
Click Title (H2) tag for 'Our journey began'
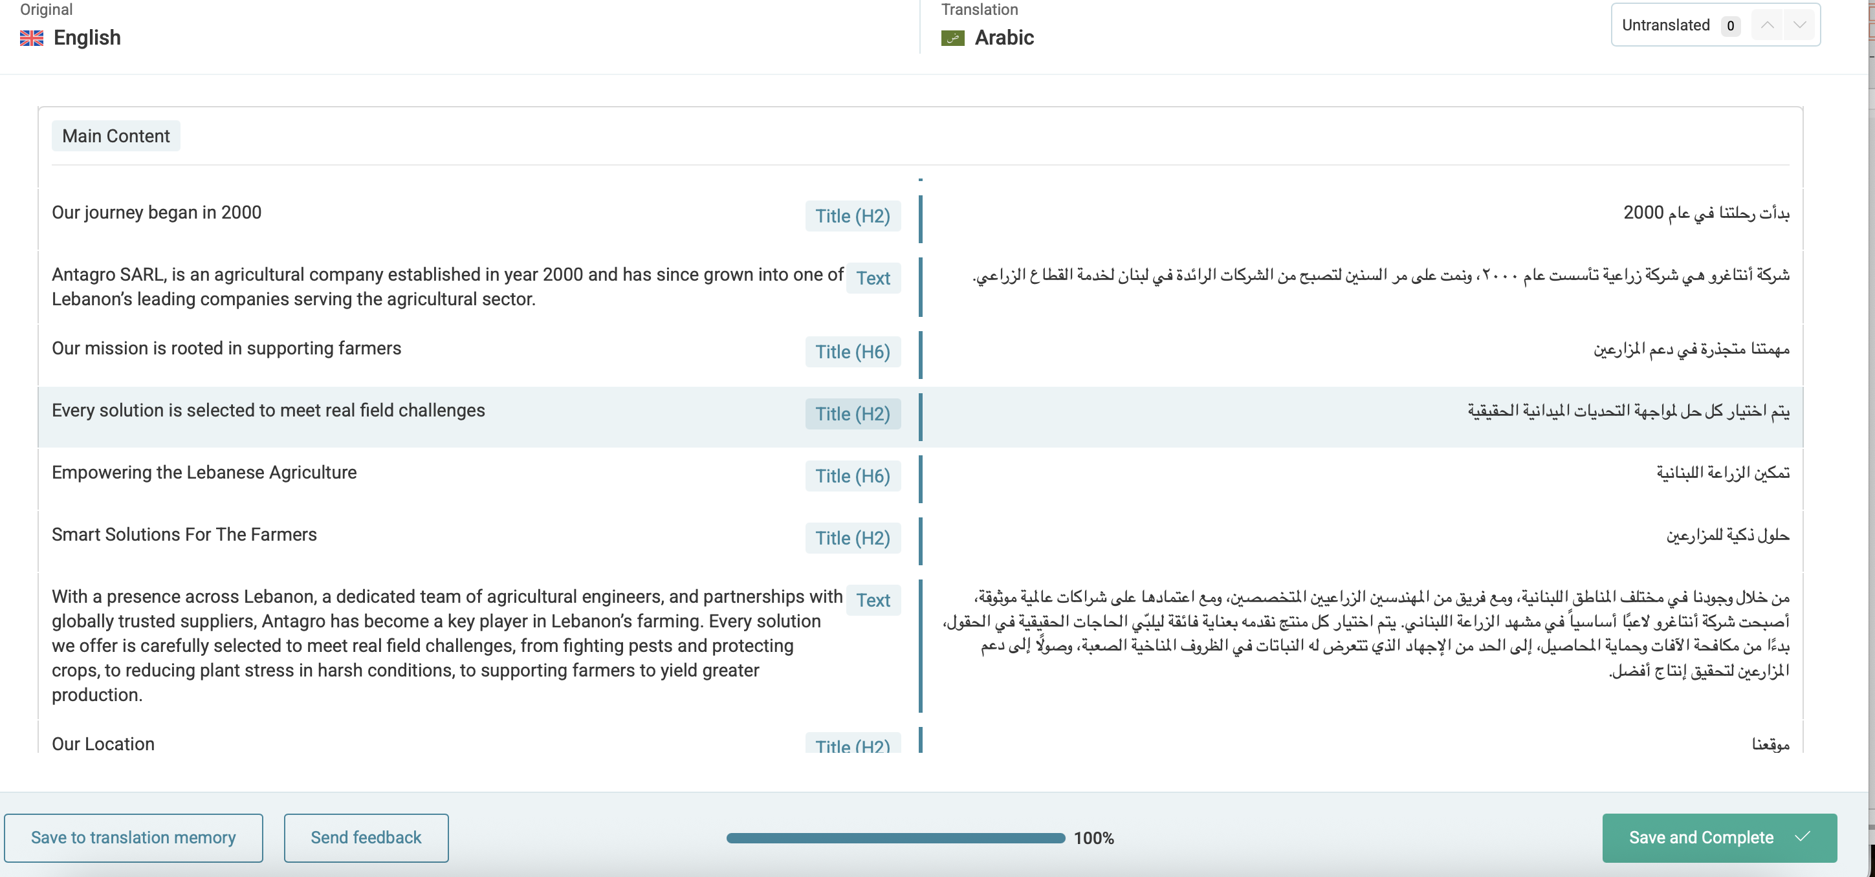[x=852, y=216]
